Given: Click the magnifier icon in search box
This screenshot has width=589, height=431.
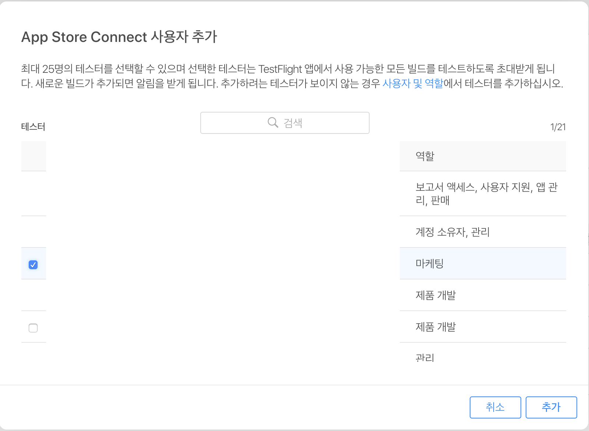Looking at the screenshot, I should (x=273, y=122).
